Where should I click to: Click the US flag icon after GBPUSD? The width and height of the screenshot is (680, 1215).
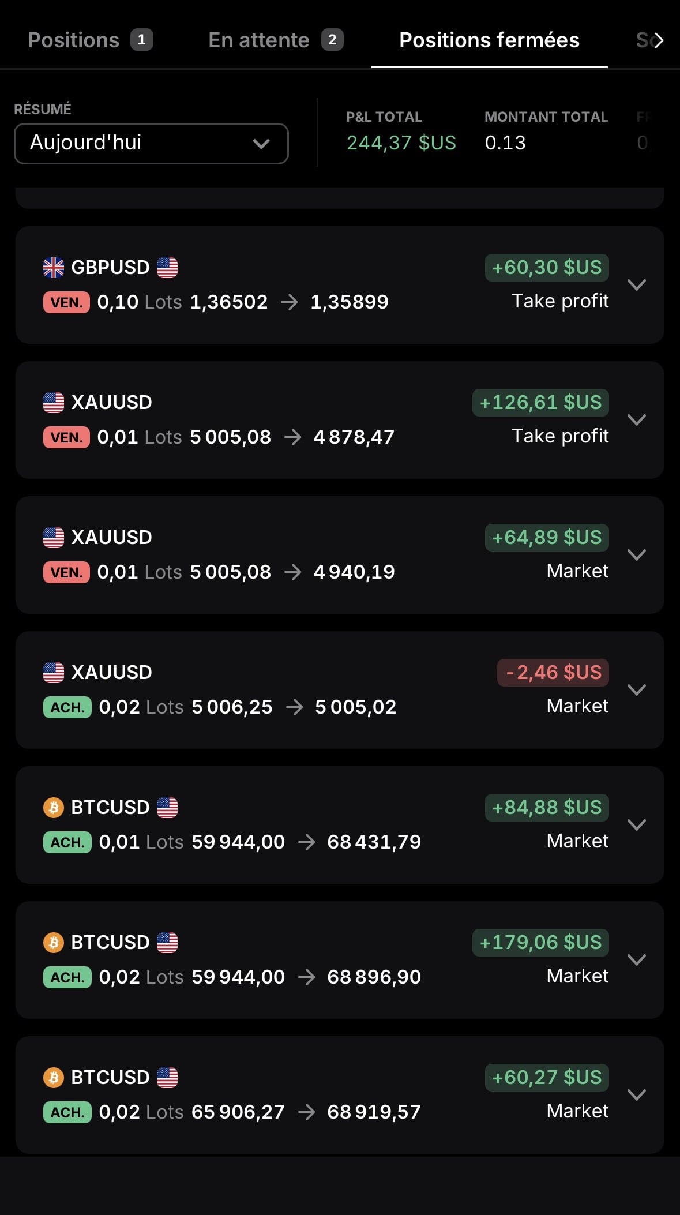(x=167, y=268)
